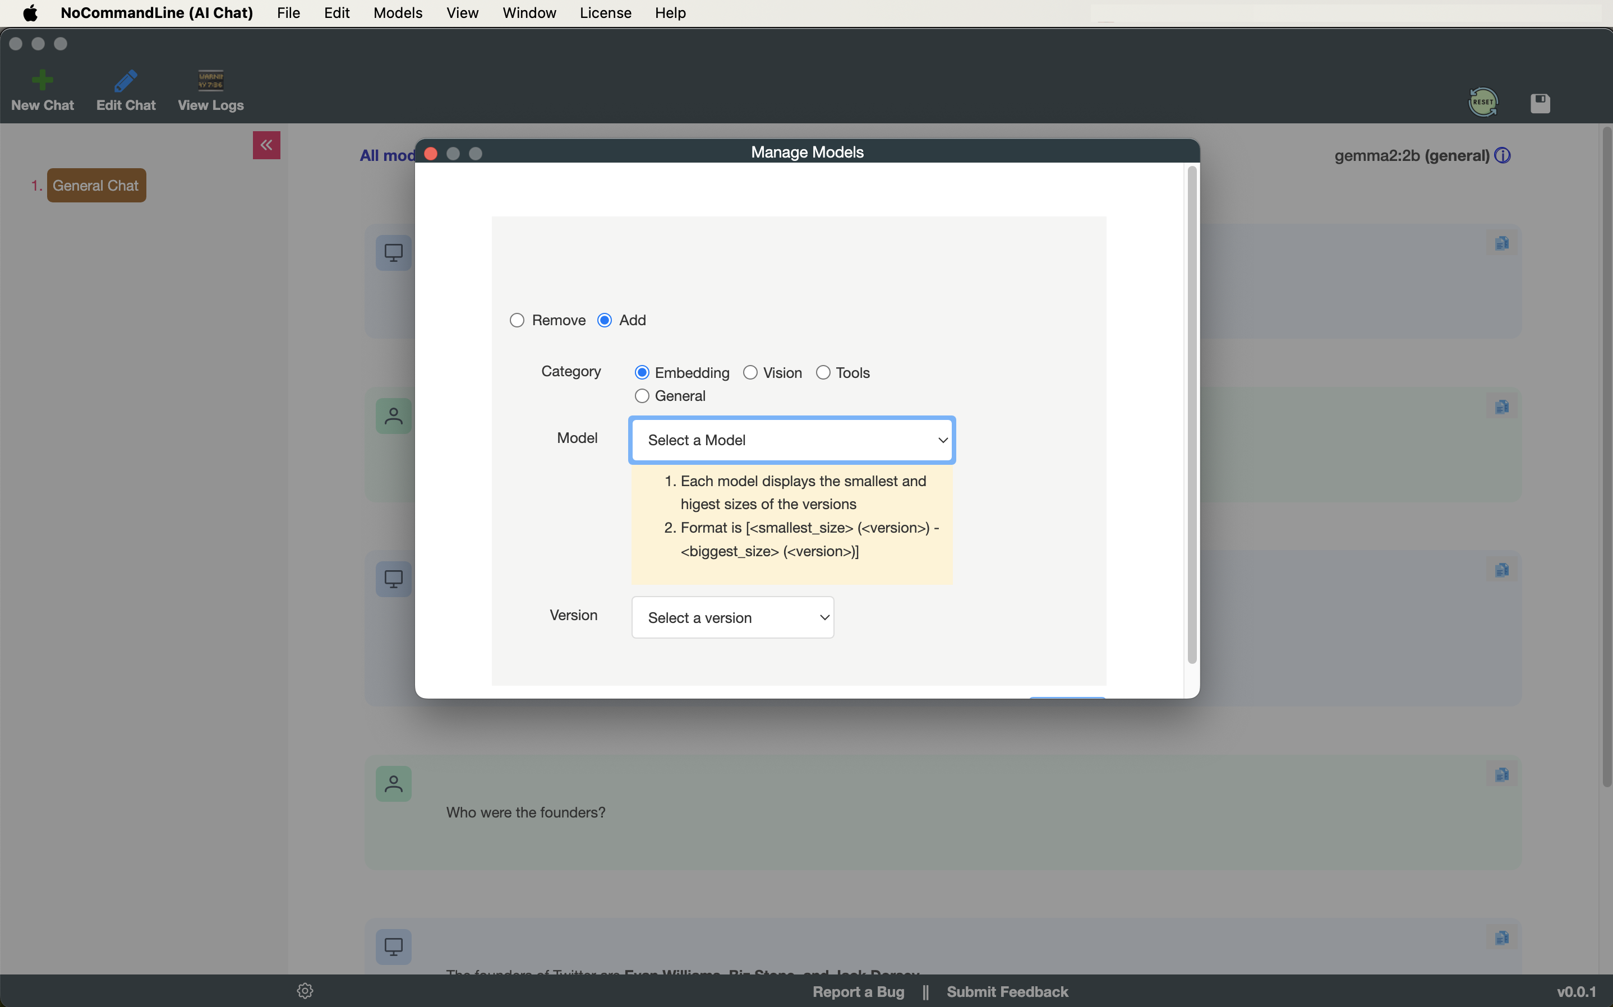Image resolution: width=1613 pixels, height=1007 pixels.
Task: Click the copy icon on the Twitter founders reply
Action: (1502, 937)
